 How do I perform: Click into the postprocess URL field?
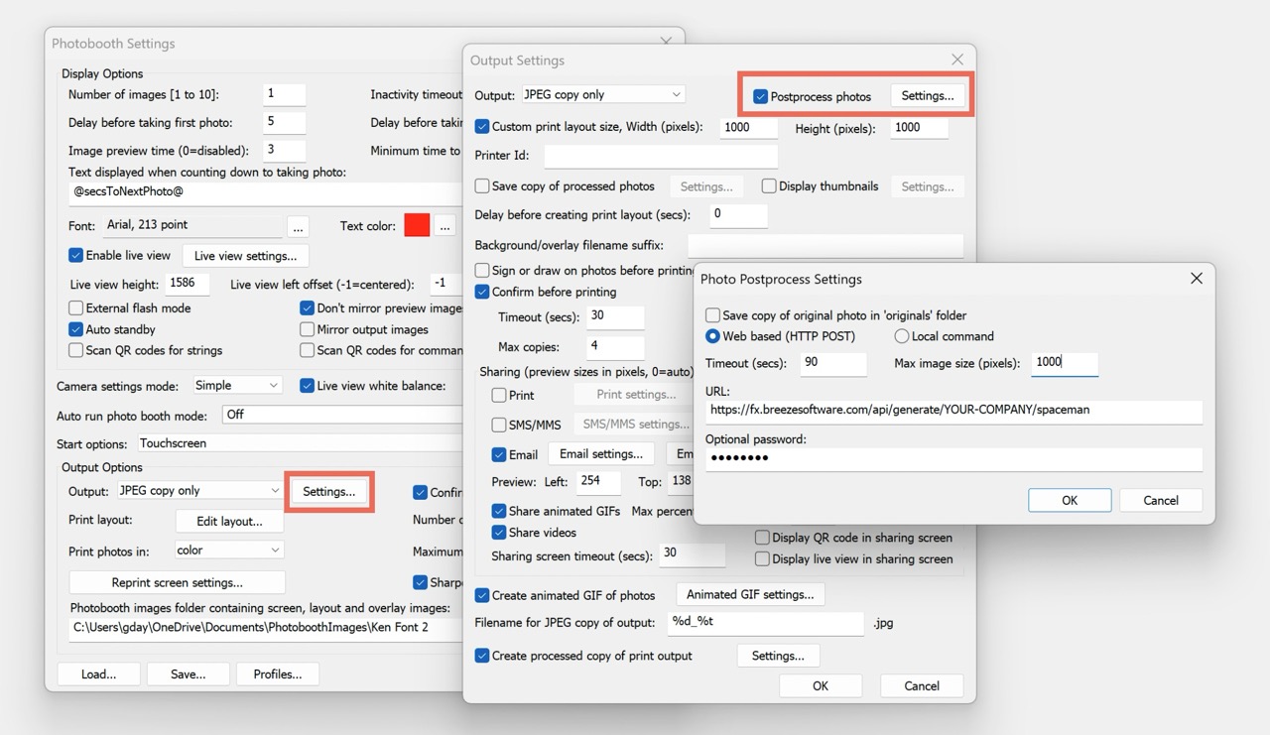[952, 410]
